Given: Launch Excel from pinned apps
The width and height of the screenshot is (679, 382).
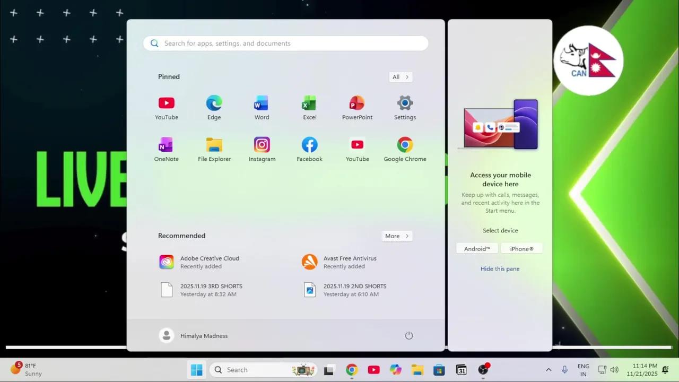Looking at the screenshot, I should [309, 108].
